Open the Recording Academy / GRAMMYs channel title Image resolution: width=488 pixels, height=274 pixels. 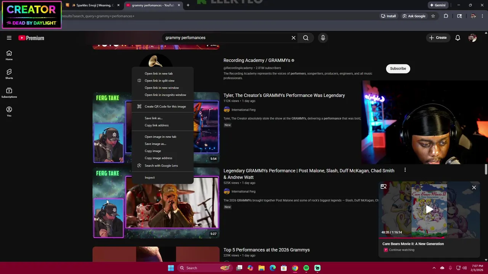pyautogui.click(x=257, y=60)
